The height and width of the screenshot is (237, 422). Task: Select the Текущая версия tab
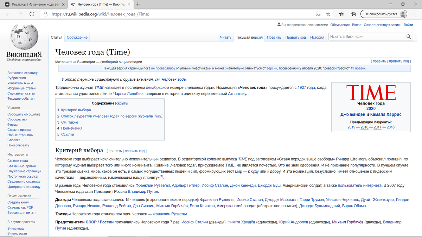pyautogui.click(x=249, y=37)
